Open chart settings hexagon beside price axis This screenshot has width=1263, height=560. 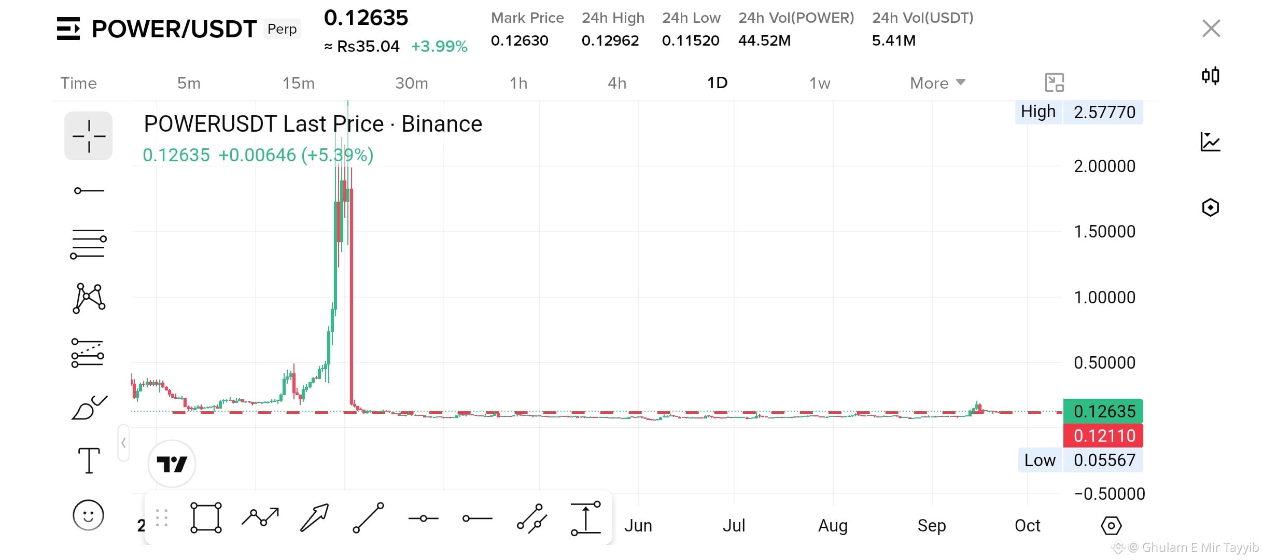[1111, 526]
